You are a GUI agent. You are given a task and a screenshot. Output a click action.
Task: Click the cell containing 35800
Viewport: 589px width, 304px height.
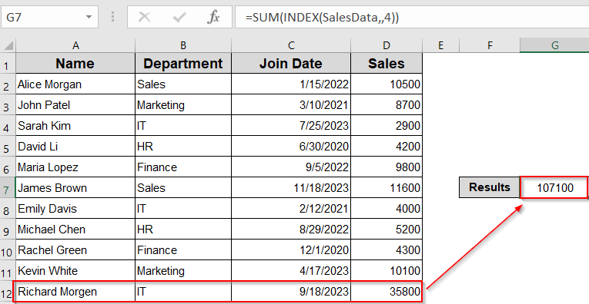[387, 292]
